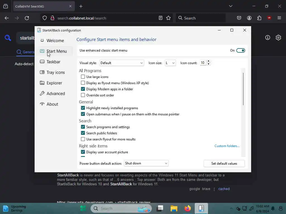Click the address bar URL
286x214 pixels.
point(82,18)
